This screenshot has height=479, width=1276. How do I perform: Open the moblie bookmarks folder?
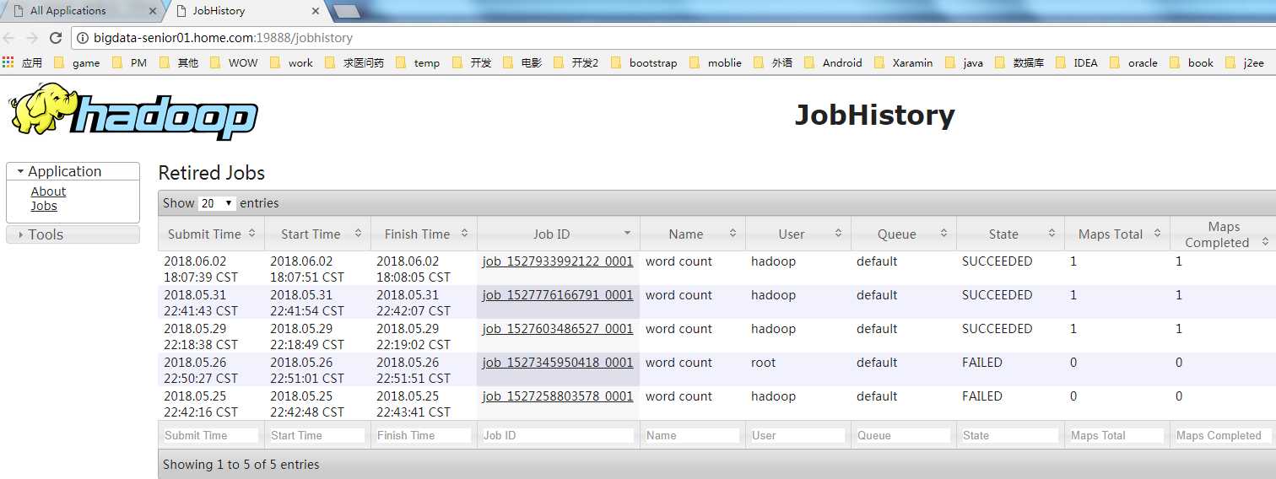716,62
